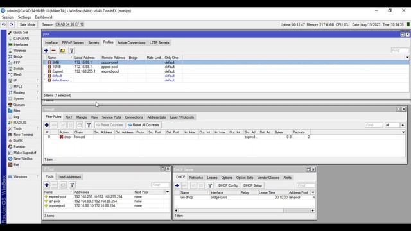This screenshot has height=231, width=411.
Task: Switch to Leases tab in DHCP Server
Action: [212, 178]
